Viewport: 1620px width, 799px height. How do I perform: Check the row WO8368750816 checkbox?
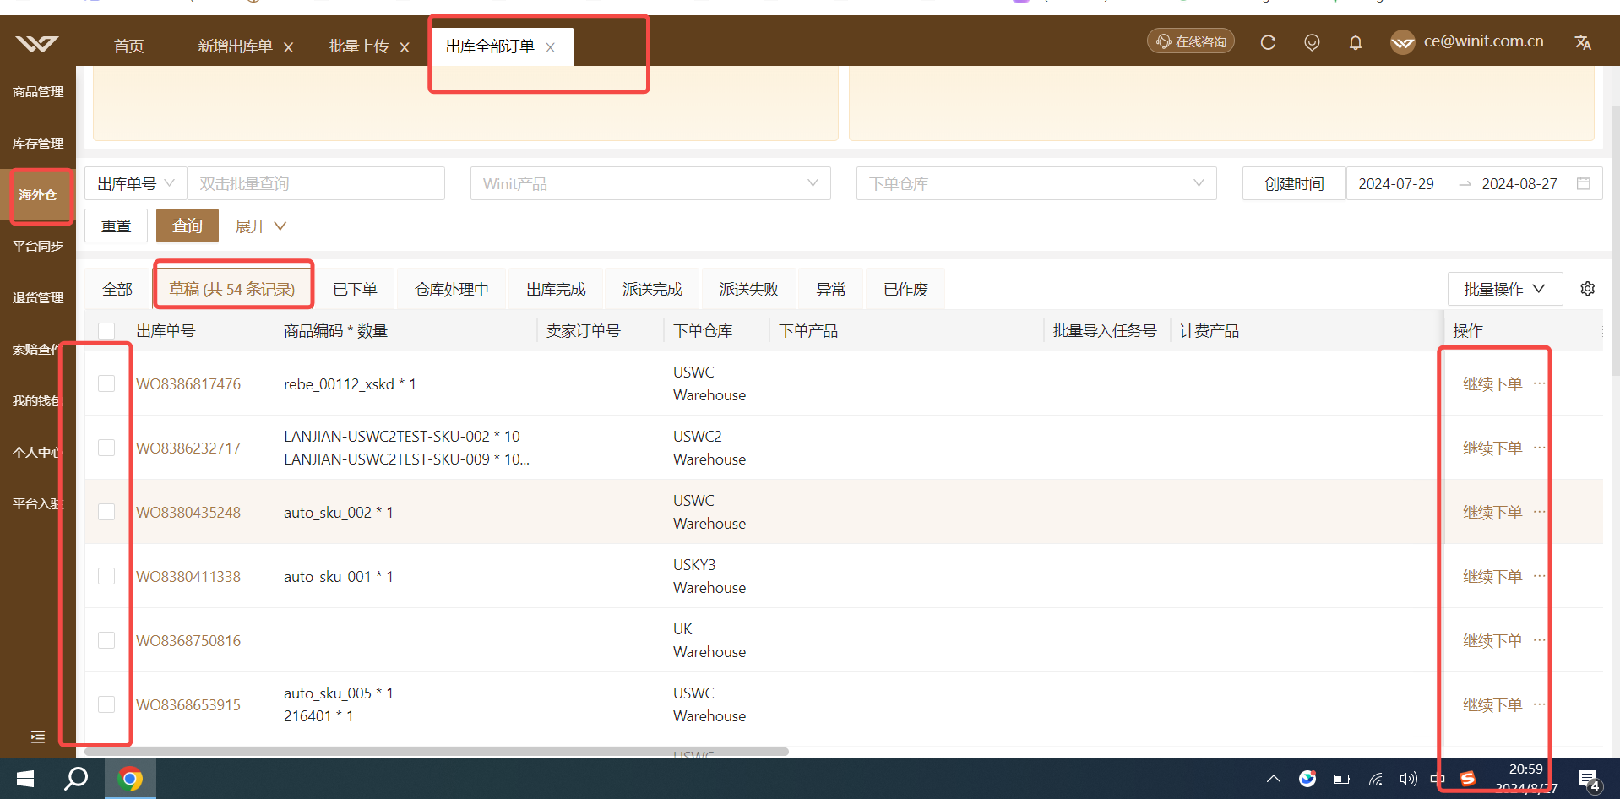[x=106, y=640]
